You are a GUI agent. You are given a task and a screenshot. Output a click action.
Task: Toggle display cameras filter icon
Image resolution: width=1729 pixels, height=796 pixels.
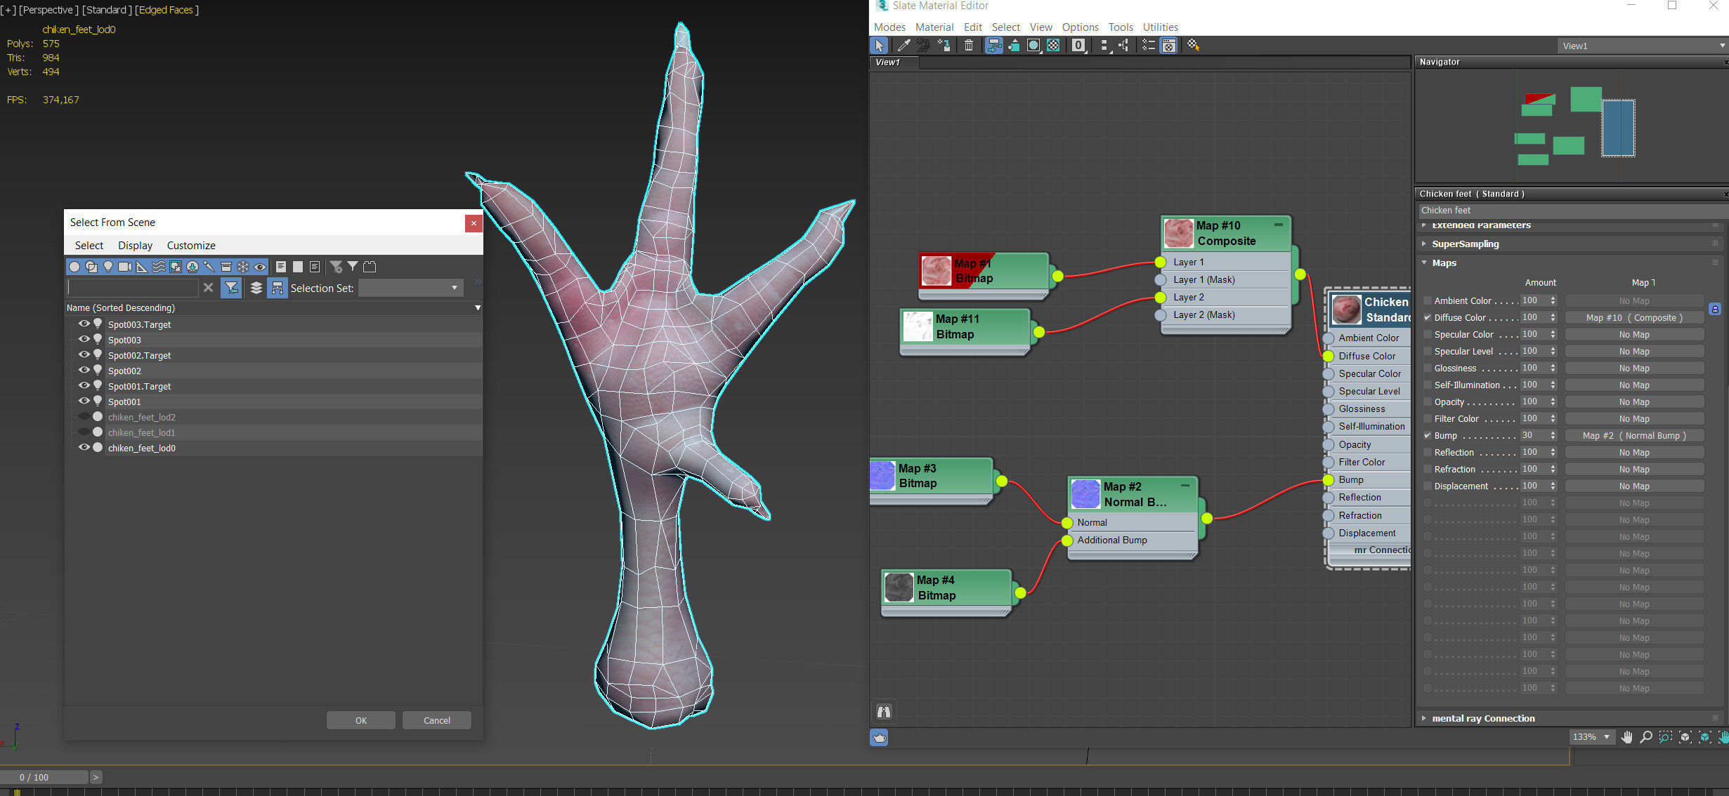point(125,267)
